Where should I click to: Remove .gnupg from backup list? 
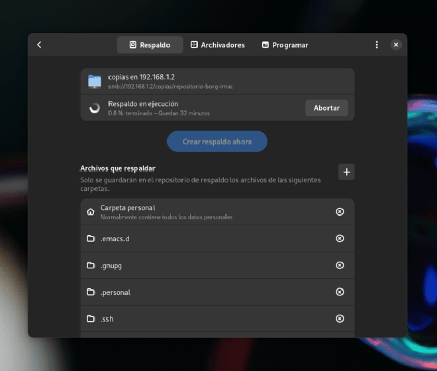point(340,265)
